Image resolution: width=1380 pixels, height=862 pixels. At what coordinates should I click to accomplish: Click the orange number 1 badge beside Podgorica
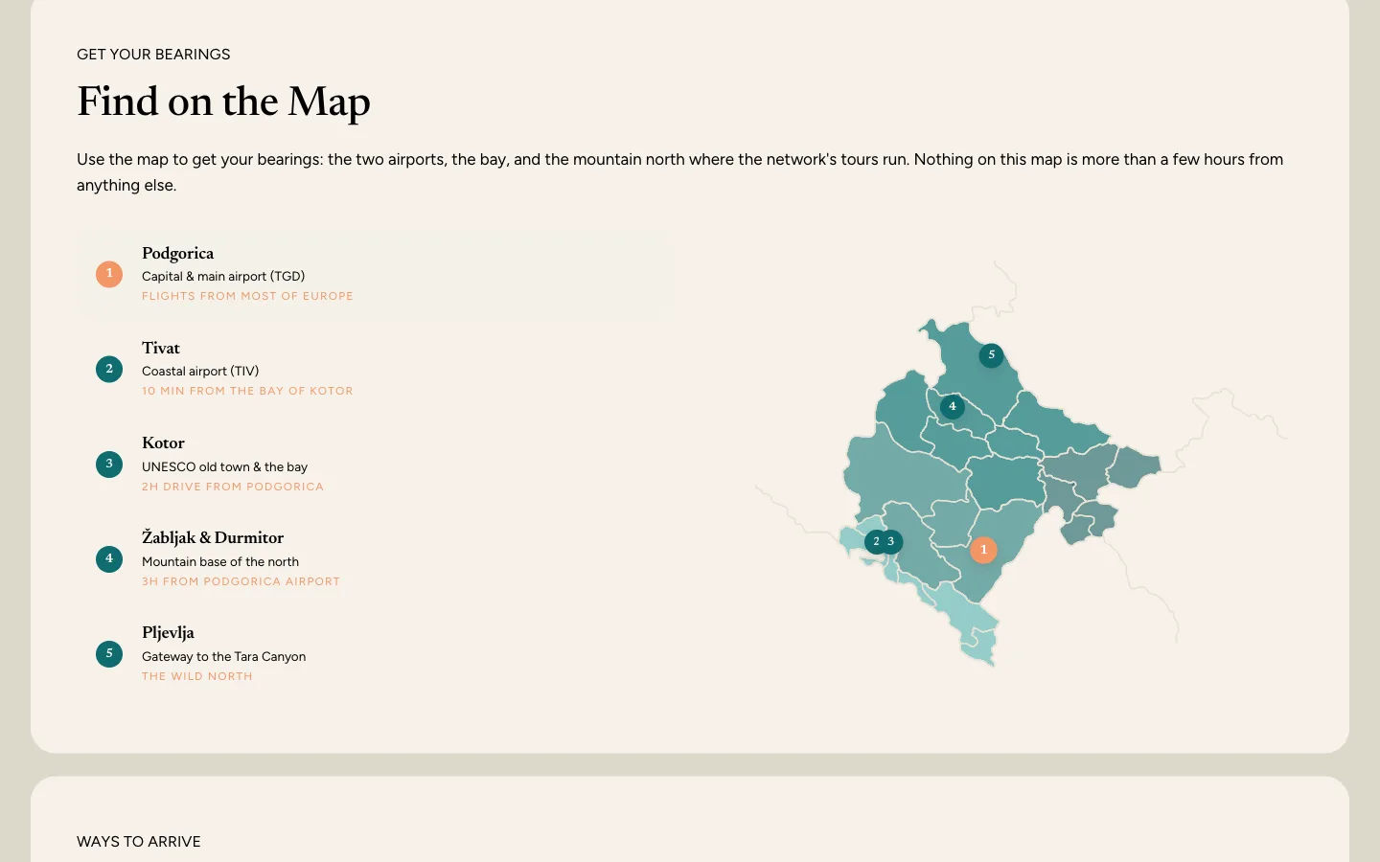(x=109, y=274)
